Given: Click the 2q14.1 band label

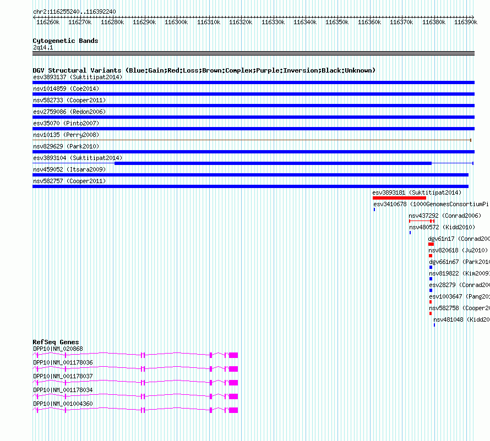Looking at the screenshot, I should click(43, 47).
